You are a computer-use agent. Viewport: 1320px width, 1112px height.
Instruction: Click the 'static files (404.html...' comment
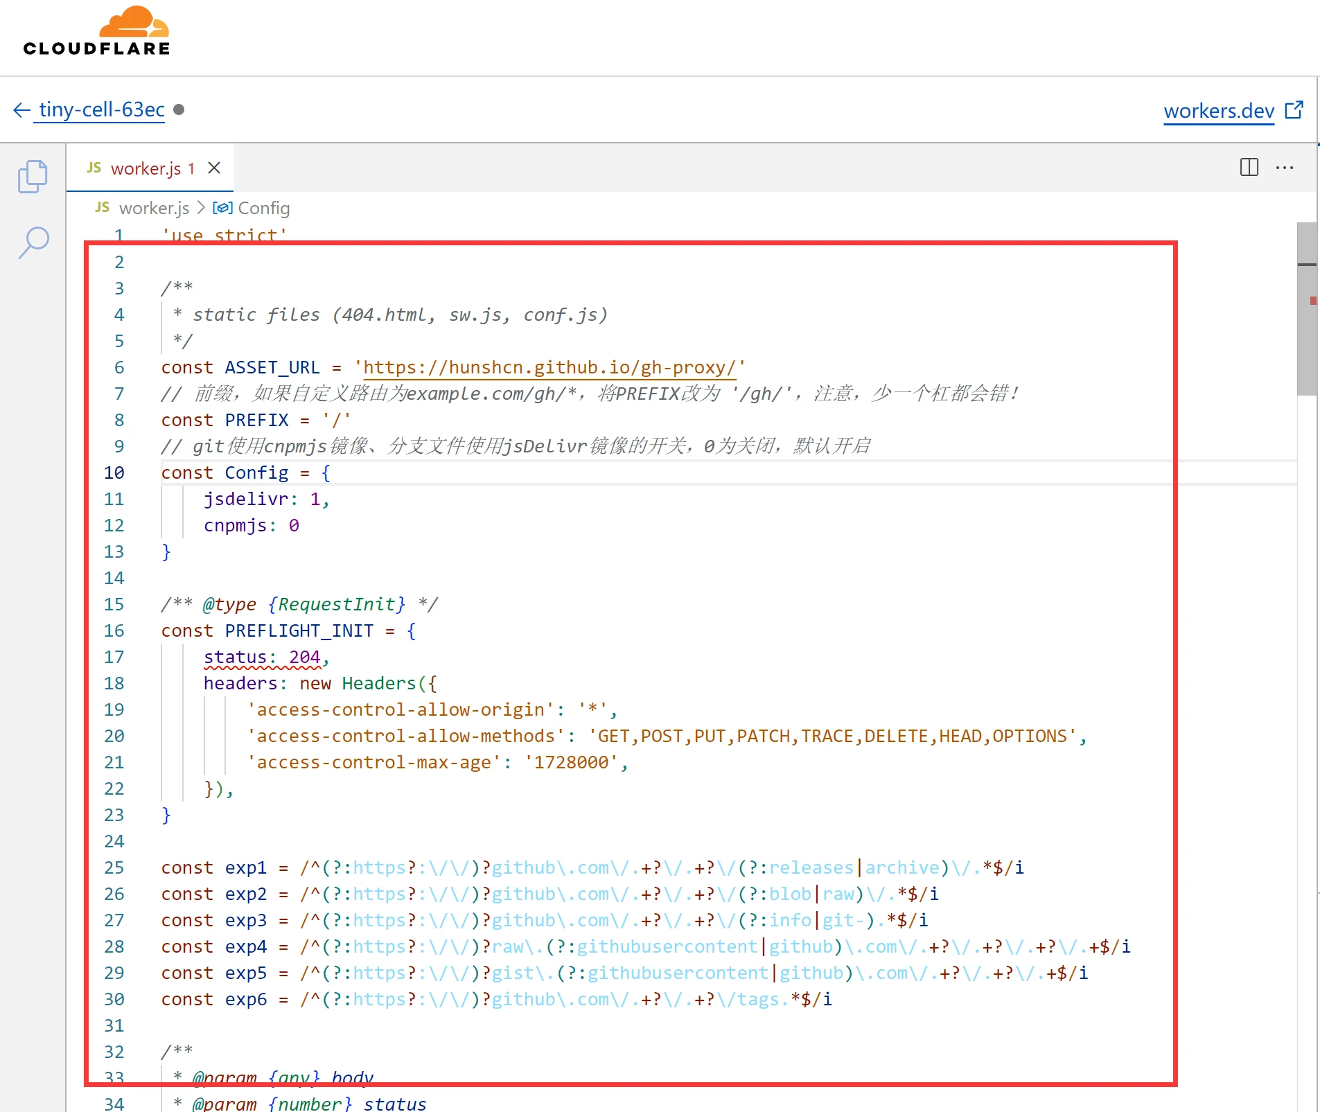click(x=390, y=315)
